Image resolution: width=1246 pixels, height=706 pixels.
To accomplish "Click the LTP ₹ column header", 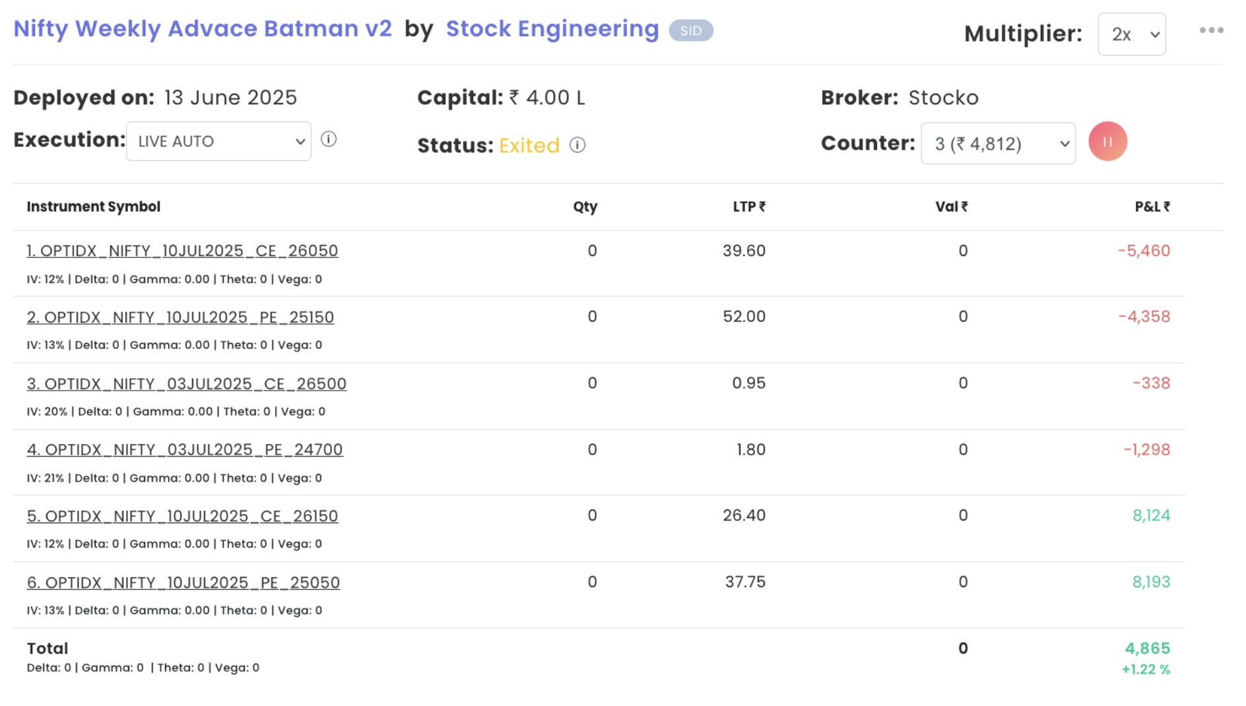I will [x=748, y=207].
